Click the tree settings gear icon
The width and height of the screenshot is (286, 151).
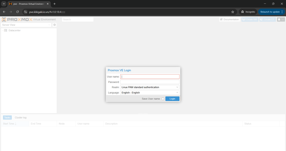click(54, 25)
